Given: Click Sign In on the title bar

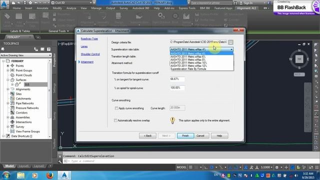Looking at the screenshot, I should pyautogui.click(x=246, y=3).
